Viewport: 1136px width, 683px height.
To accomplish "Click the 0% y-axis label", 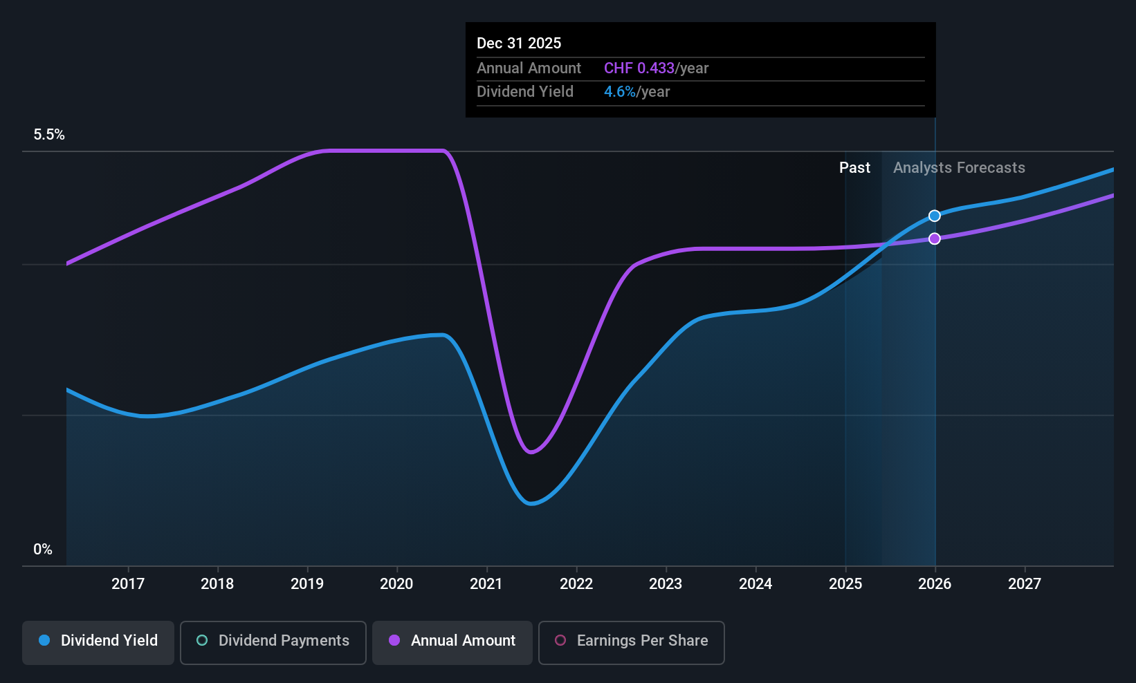I will click(x=43, y=549).
